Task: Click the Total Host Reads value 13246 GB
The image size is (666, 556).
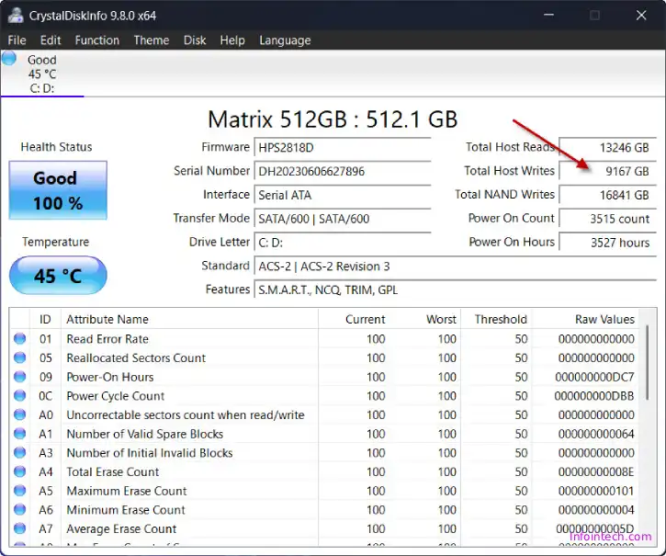Action: [x=607, y=148]
